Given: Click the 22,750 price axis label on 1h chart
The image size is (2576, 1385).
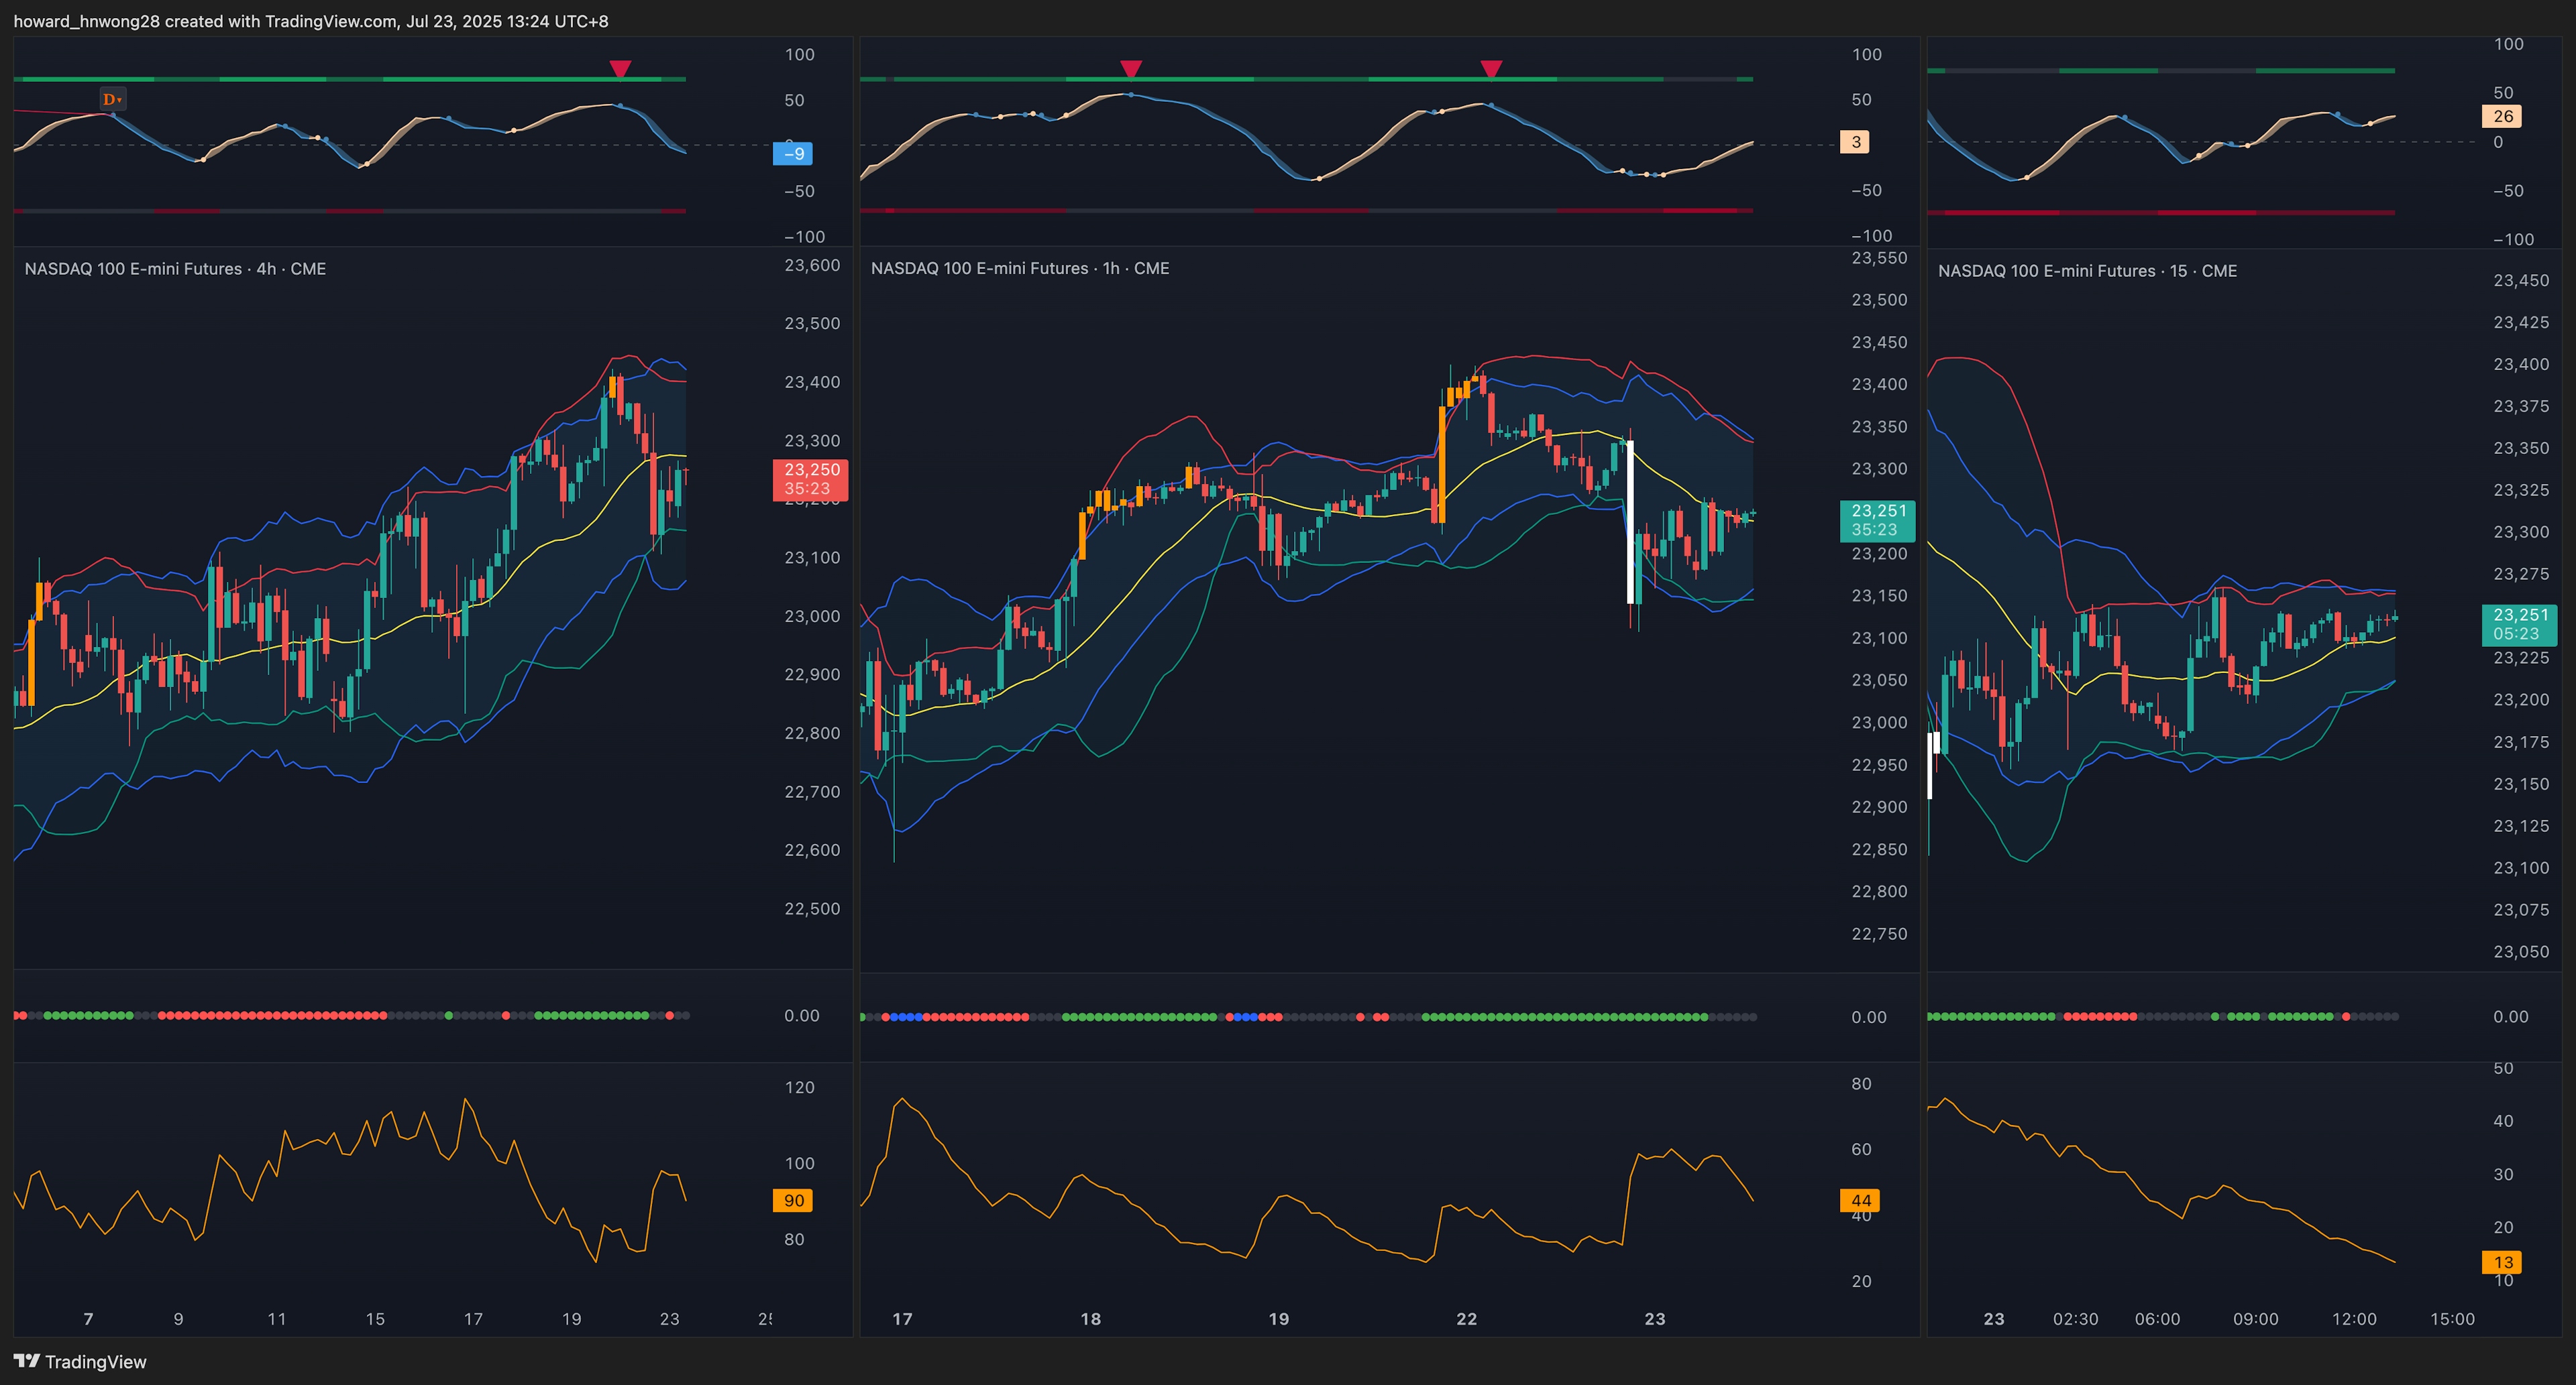Looking at the screenshot, I should pyautogui.click(x=1879, y=933).
